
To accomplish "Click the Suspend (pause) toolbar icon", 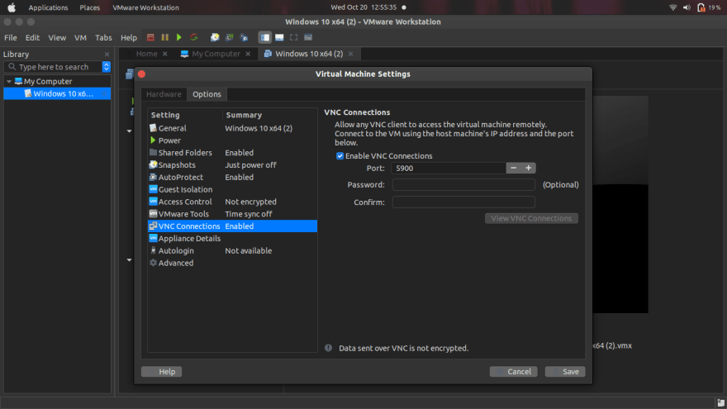I will [164, 37].
